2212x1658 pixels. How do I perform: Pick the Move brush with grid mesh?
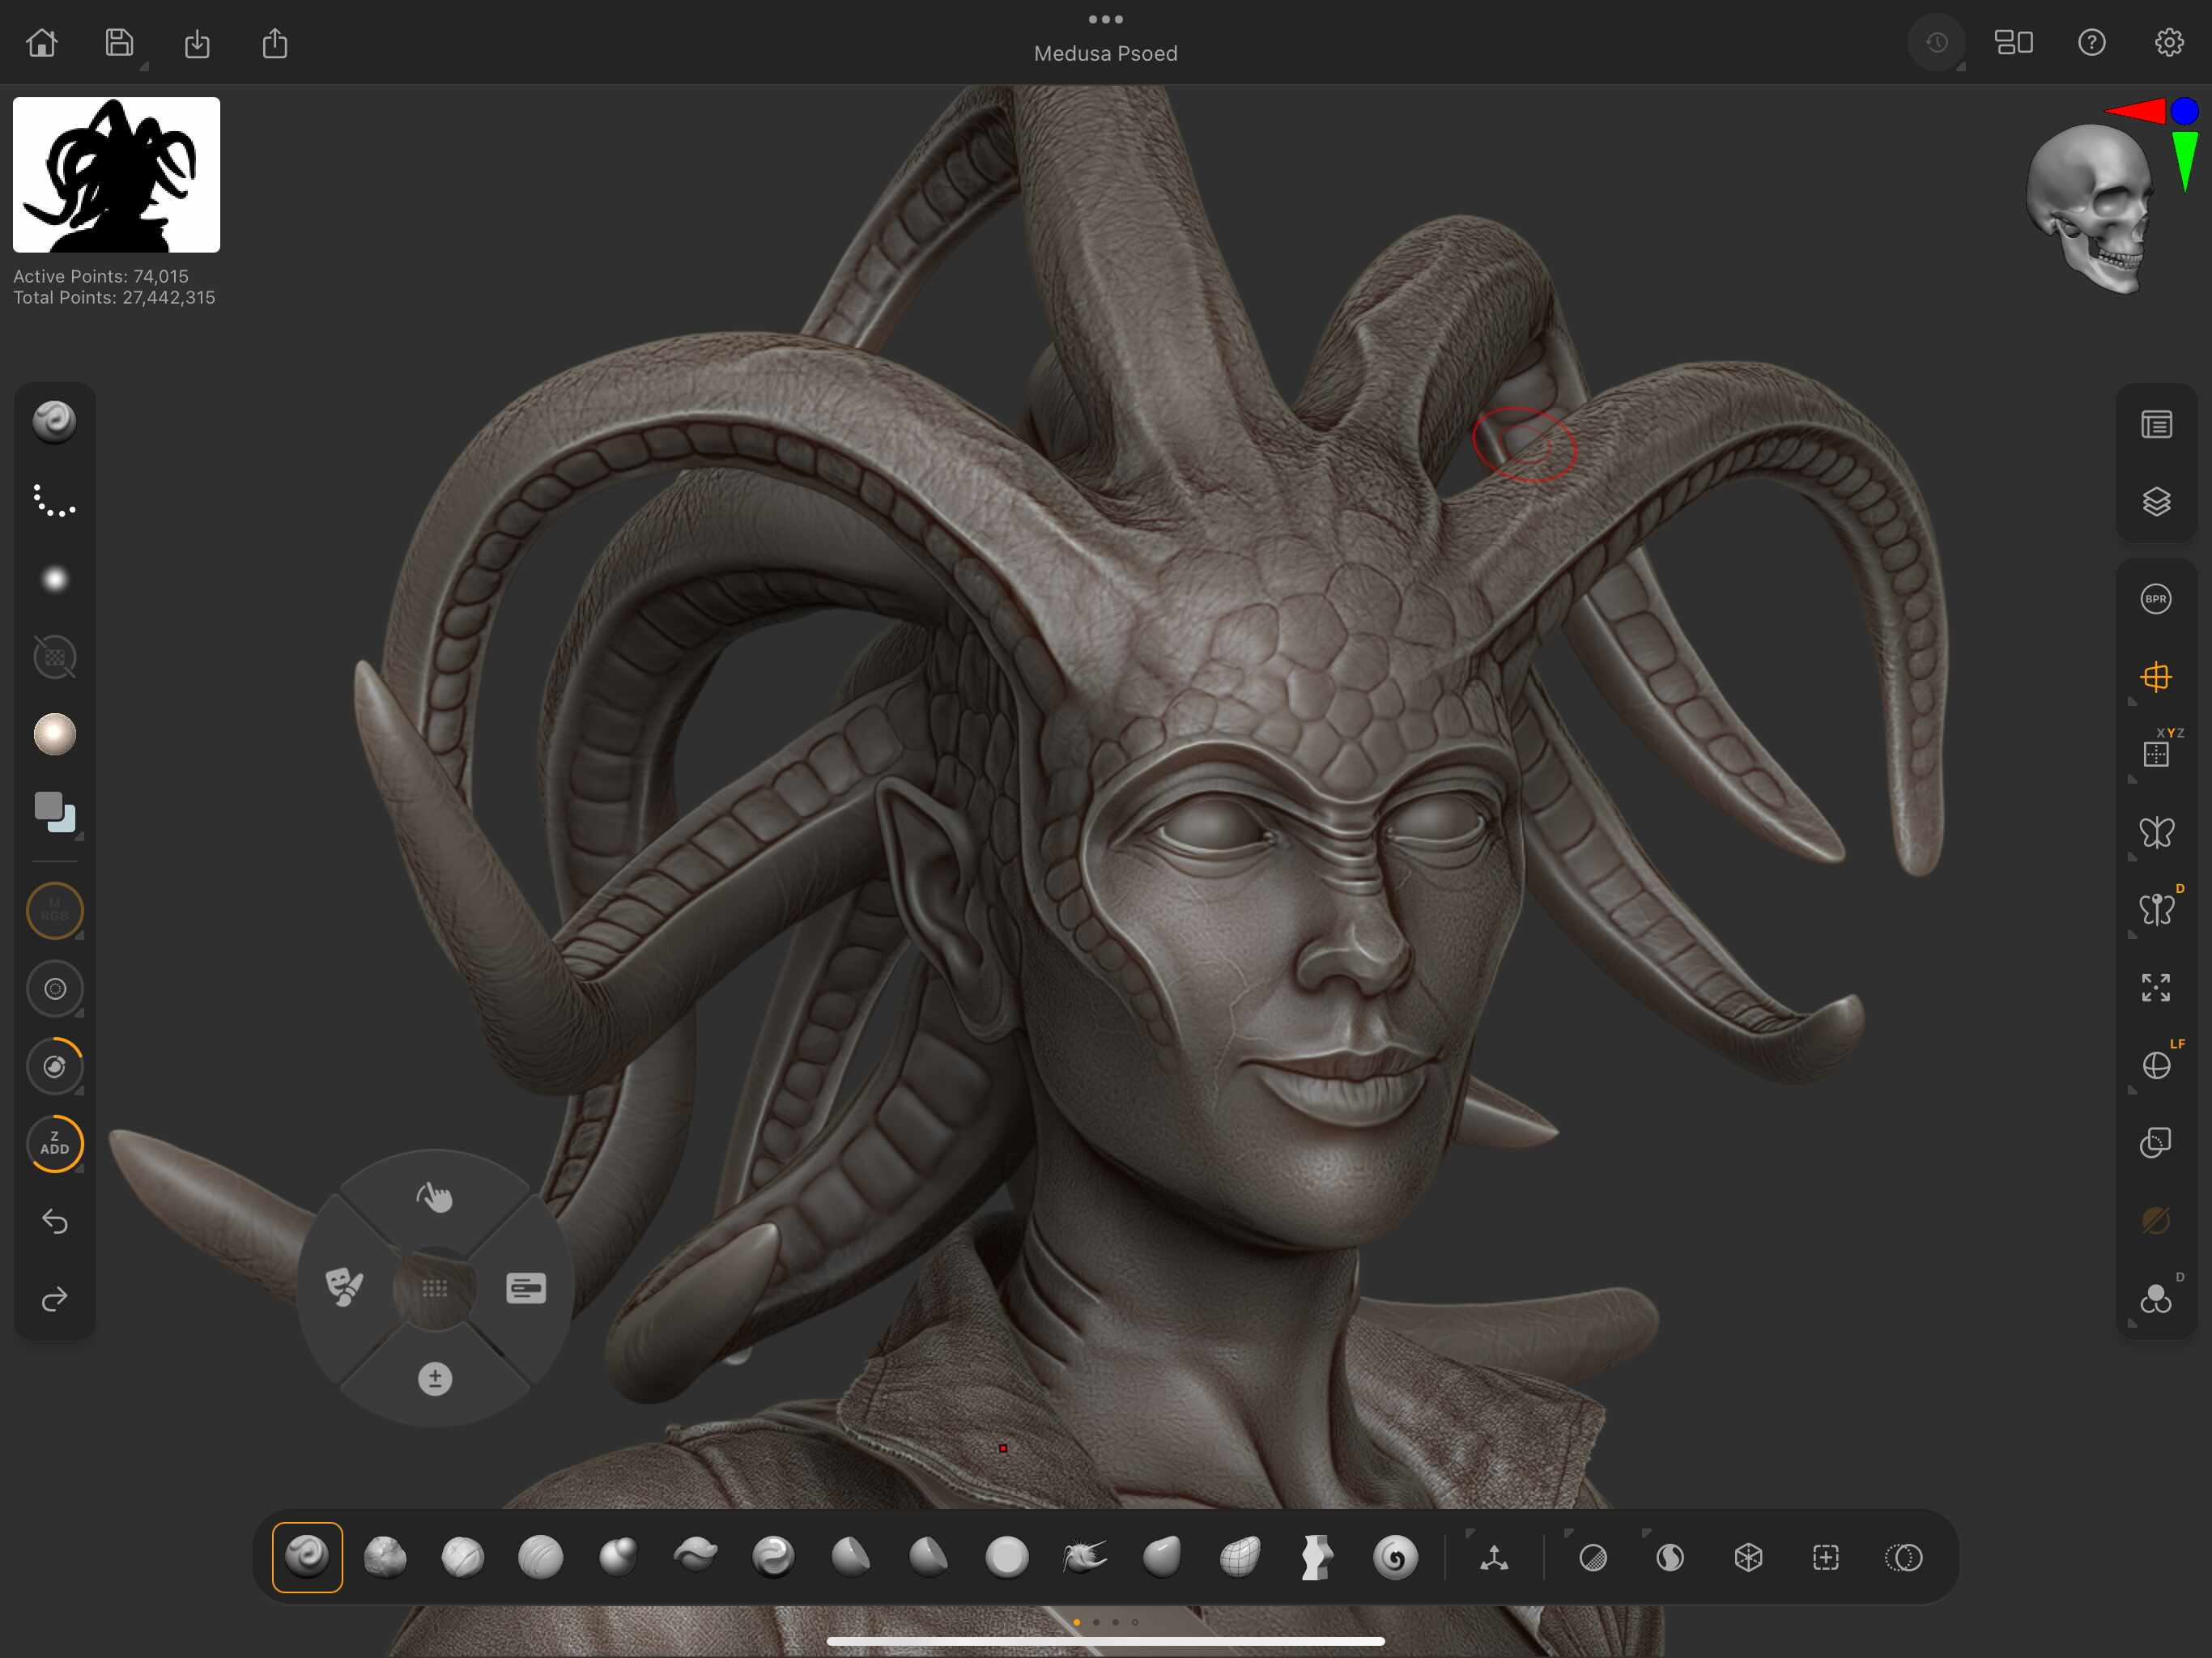(1240, 1557)
